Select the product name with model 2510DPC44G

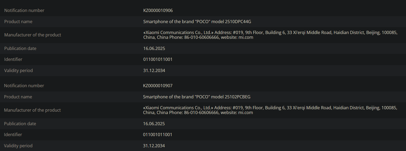[x=197, y=22]
